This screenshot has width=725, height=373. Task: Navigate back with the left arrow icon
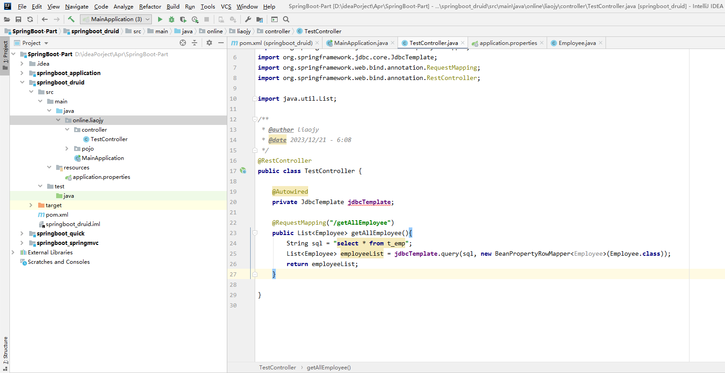point(44,19)
